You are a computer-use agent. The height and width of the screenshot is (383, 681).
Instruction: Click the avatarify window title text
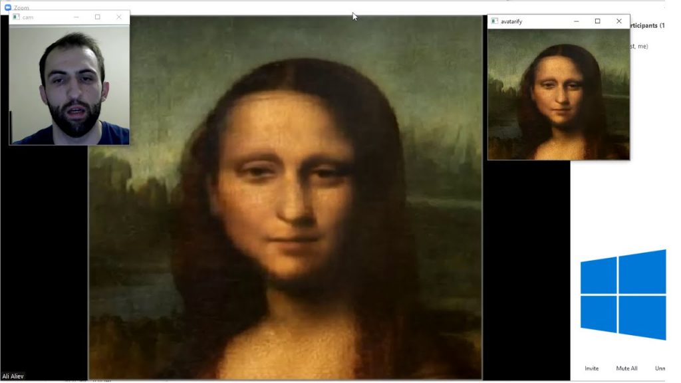(511, 21)
